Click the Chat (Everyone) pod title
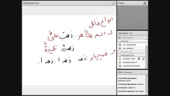 tap(125, 72)
